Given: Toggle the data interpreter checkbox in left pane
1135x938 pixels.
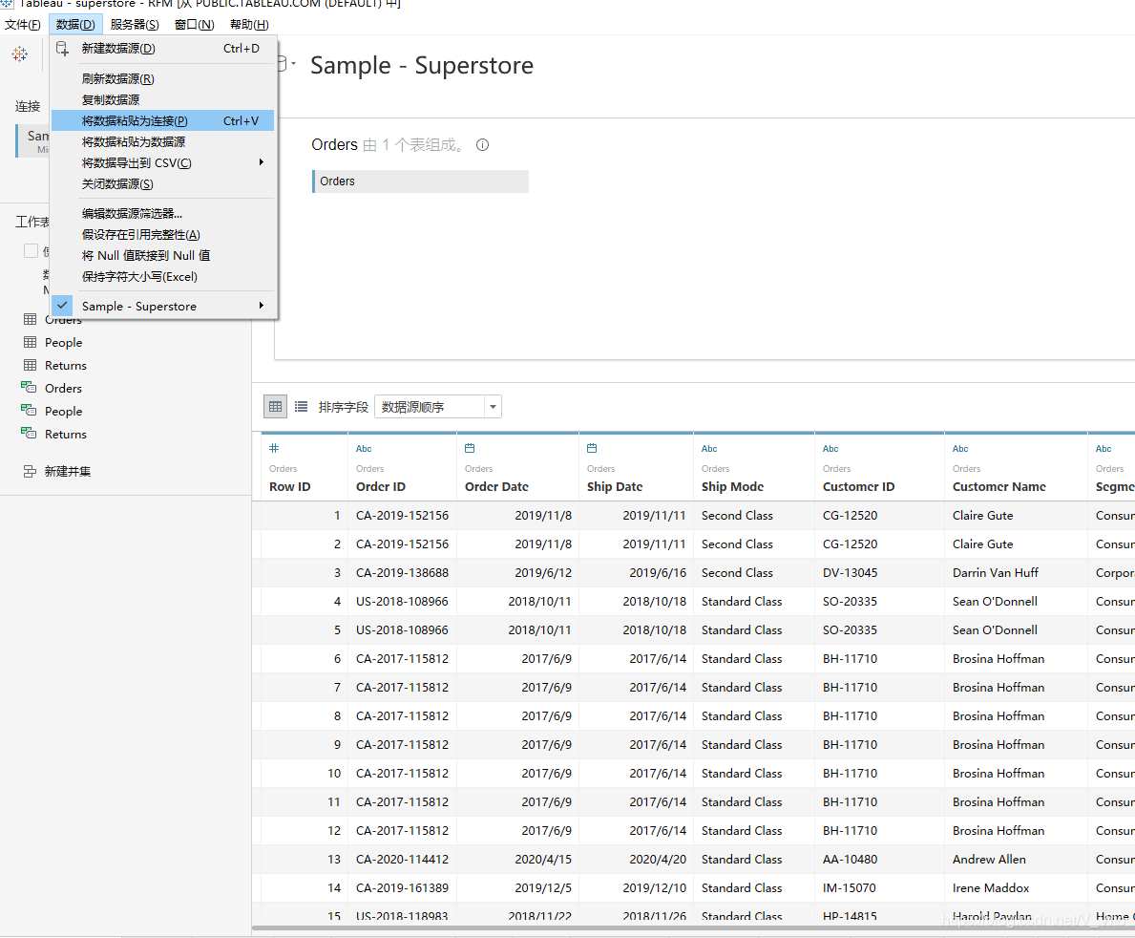Looking at the screenshot, I should [x=31, y=250].
